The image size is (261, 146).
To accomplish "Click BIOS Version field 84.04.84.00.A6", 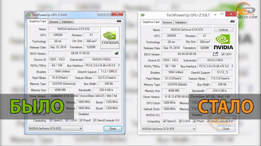I will click(x=187, y=54).
